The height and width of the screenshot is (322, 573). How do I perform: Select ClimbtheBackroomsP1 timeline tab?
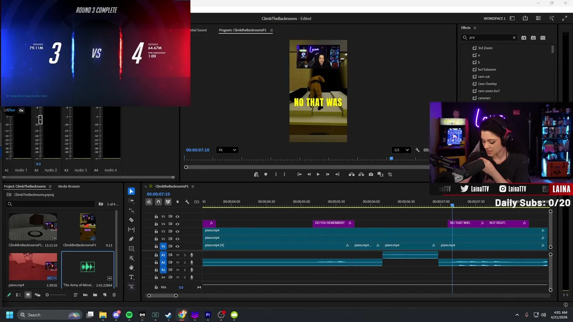[x=172, y=186]
